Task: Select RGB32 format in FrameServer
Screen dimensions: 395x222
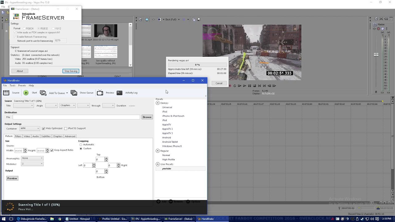Action: point(39,28)
